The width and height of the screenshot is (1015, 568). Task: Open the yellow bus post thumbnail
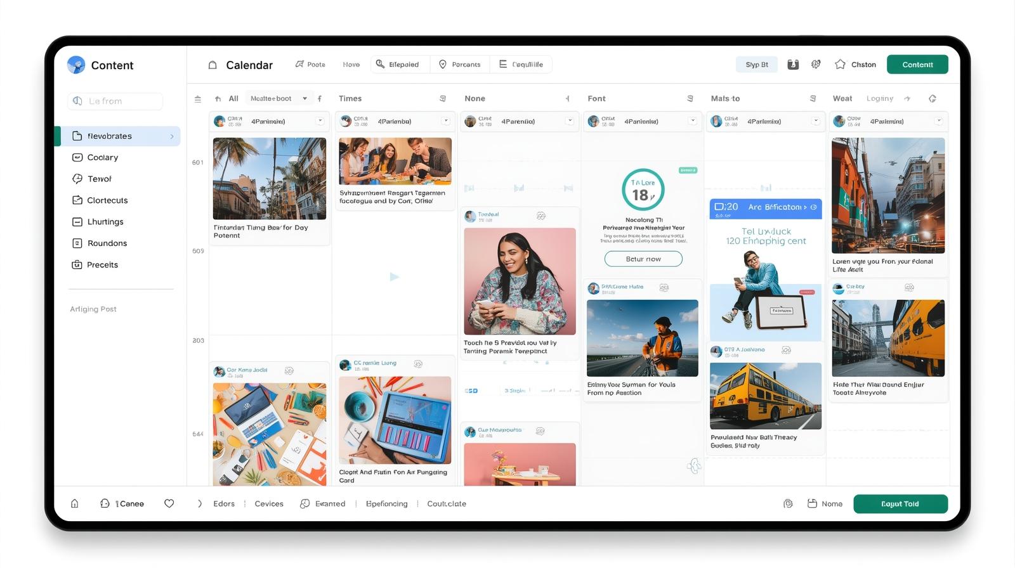[x=765, y=396]
